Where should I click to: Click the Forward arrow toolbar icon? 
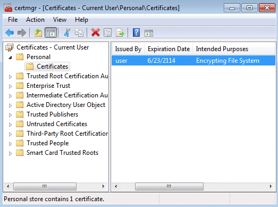22,32
